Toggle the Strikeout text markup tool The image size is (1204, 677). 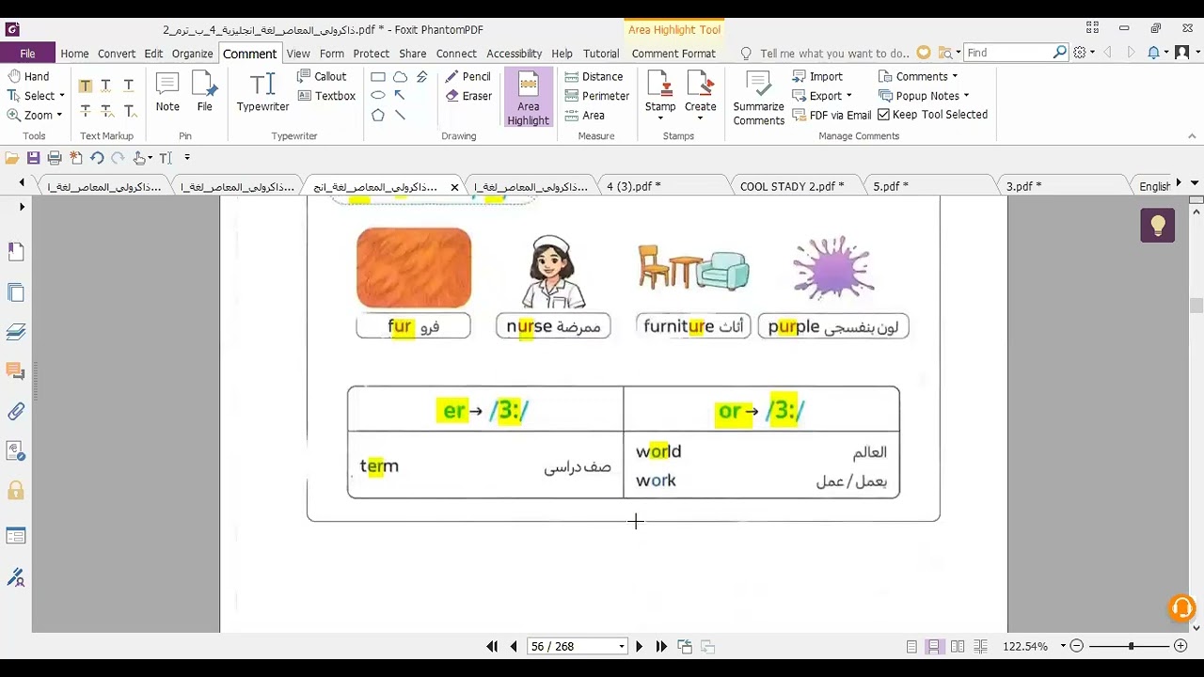pos(86,111)
